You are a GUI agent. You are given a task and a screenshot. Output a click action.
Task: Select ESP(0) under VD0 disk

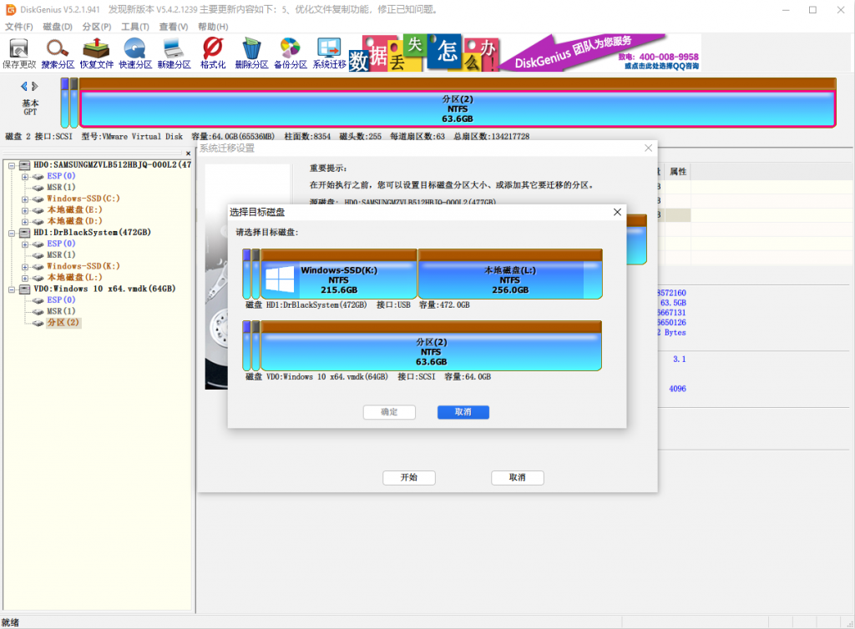click(x=61, y=300)
